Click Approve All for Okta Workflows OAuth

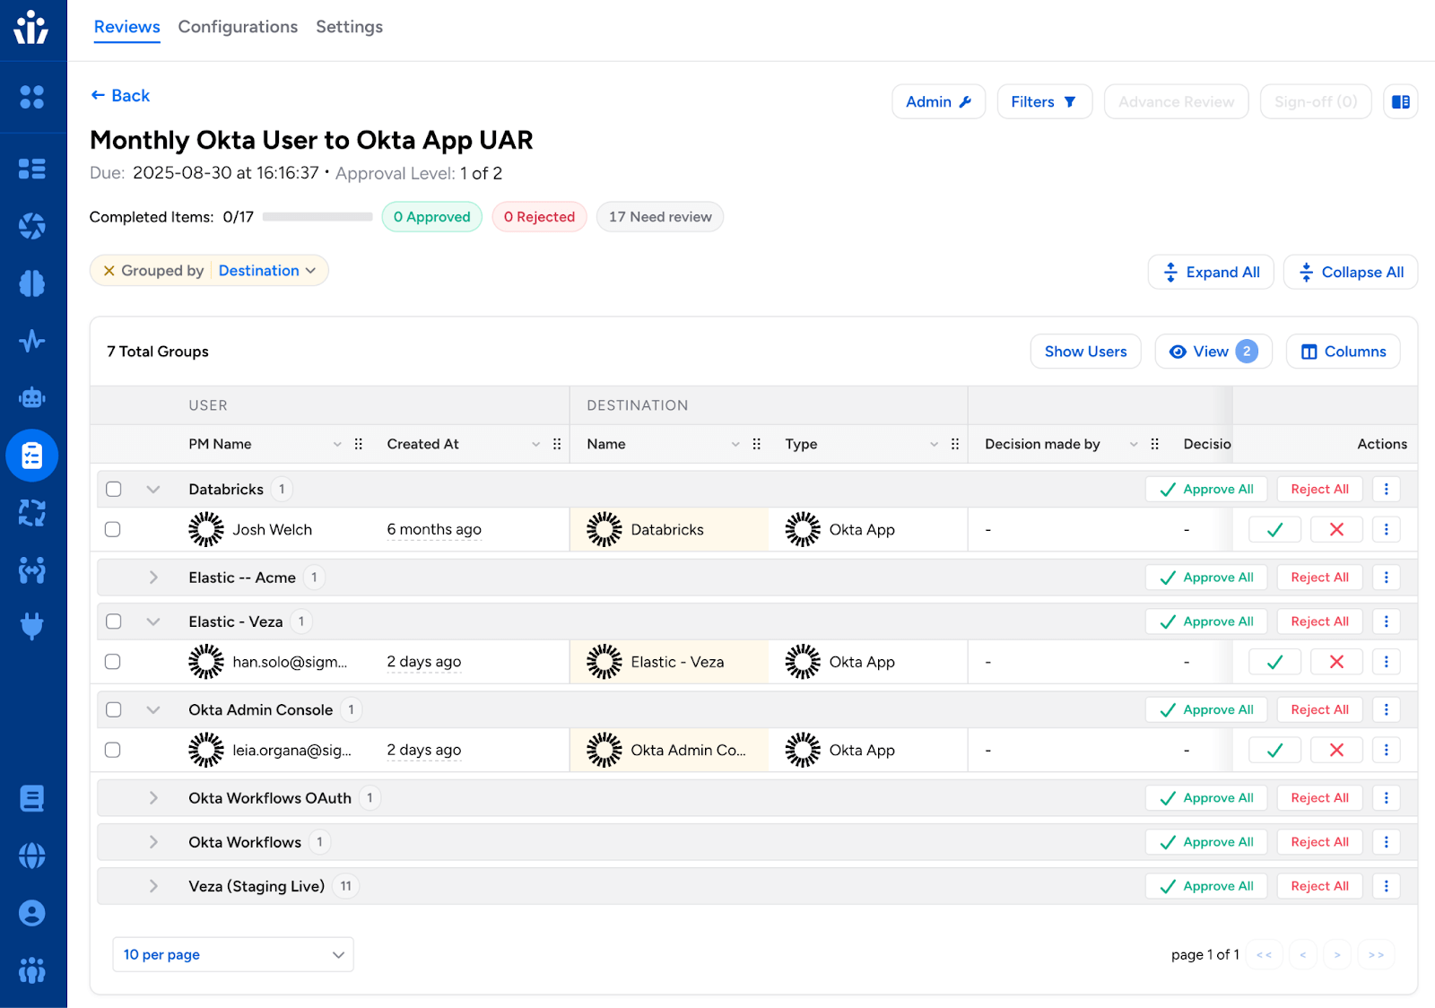(1205, 798)
